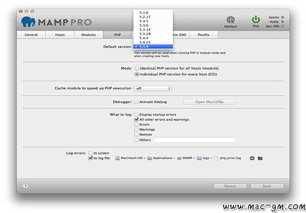
Task: Select Individual PHP version for every host
Action: tap(137, 74)
